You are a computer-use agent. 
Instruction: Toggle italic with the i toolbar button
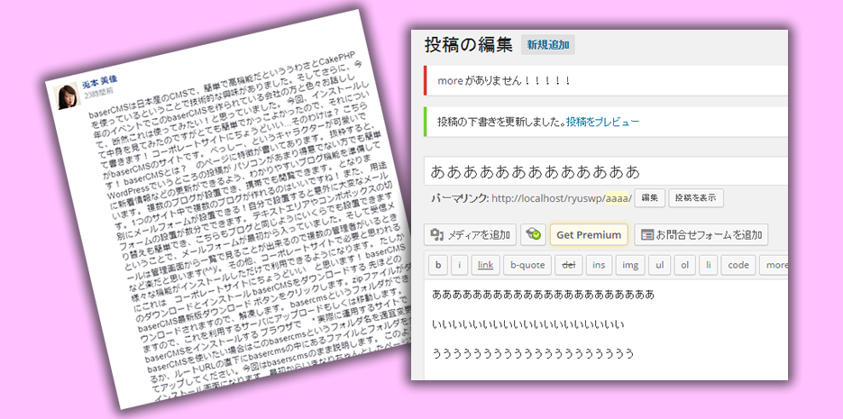(x=459, y=265)
